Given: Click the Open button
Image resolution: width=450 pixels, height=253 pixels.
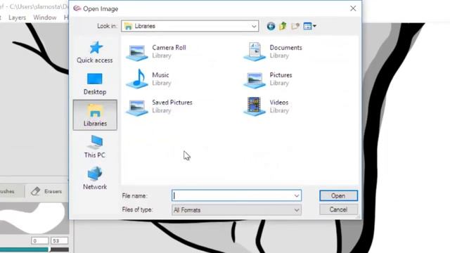Looking at the screenshot, I should point(338,195).
